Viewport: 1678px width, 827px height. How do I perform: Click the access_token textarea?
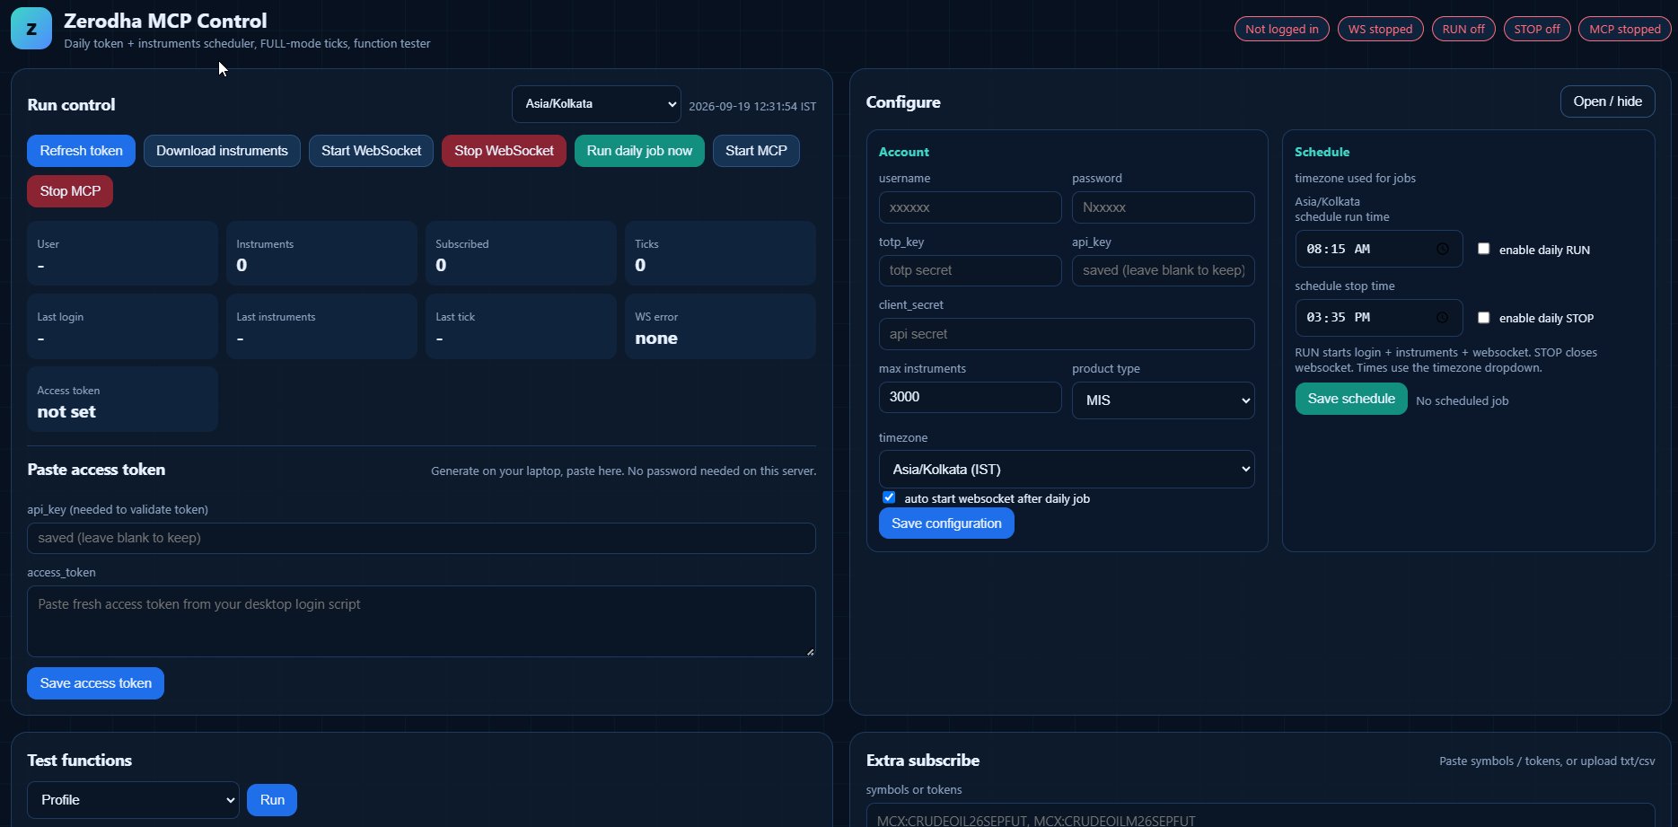(421, 621)
